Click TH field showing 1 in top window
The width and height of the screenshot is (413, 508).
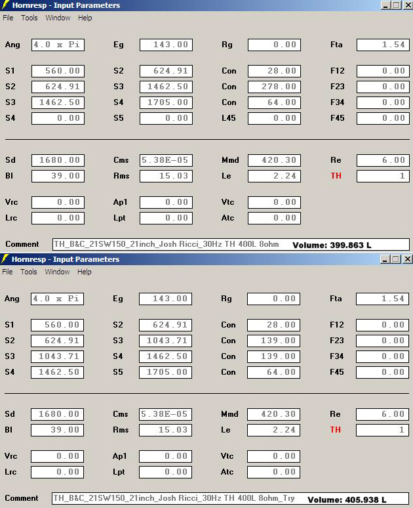pos(383,176)
